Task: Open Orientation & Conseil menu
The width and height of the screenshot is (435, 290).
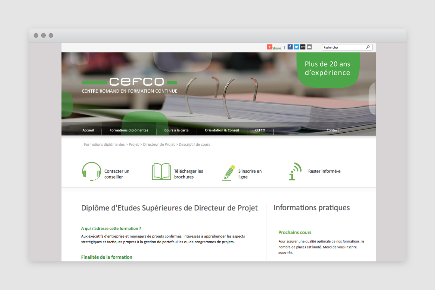Action: coord(222,130)
